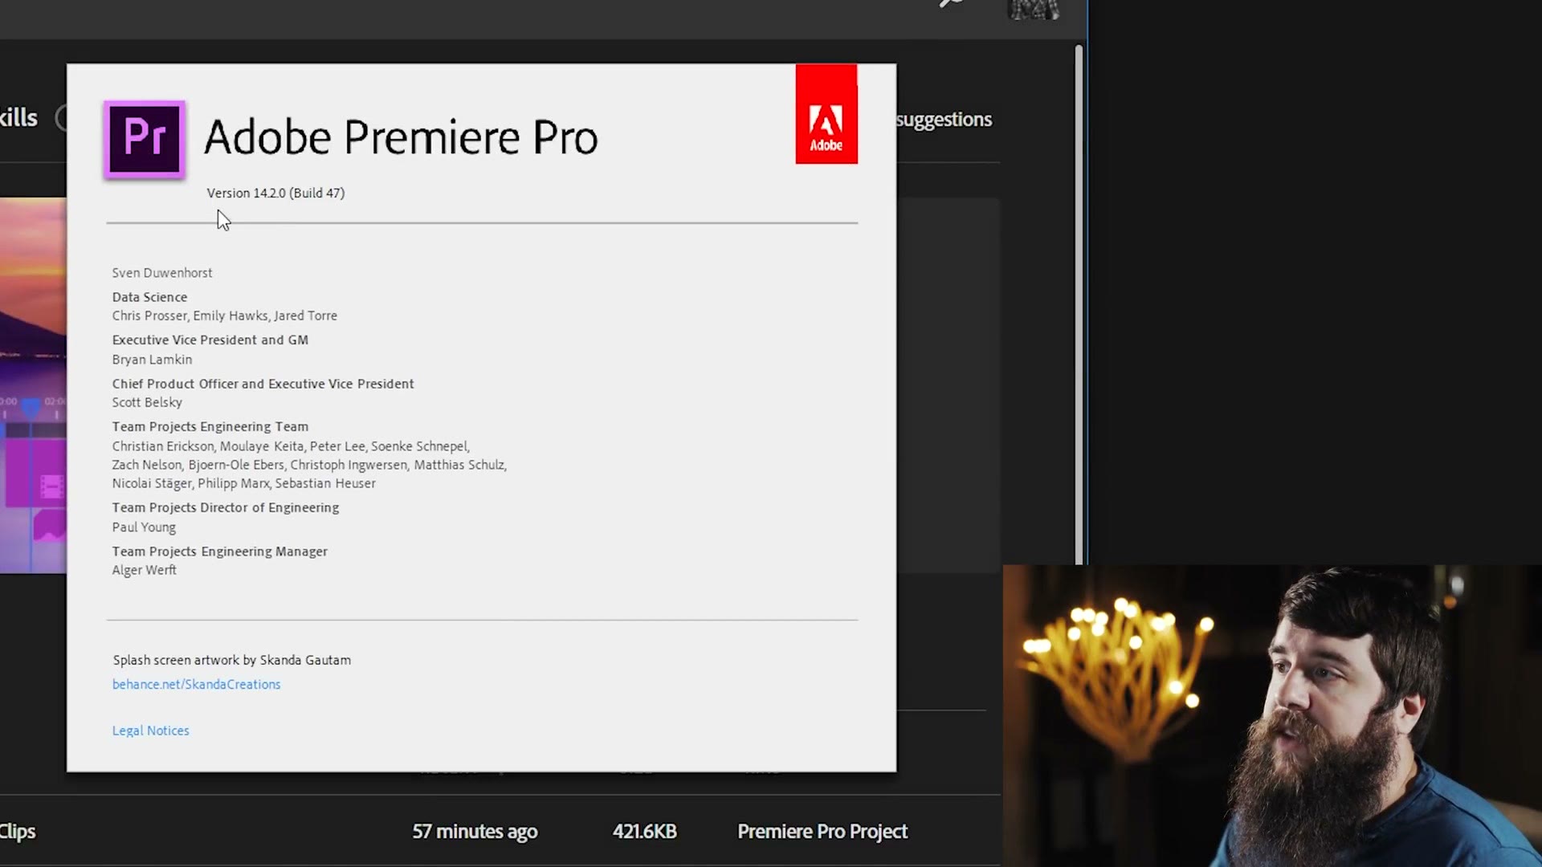Click the name Sven Duwenhorst
The width and height of the screenshot is (1542, 867).
(162, 273)
